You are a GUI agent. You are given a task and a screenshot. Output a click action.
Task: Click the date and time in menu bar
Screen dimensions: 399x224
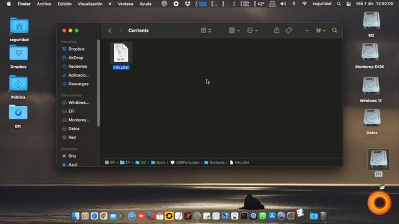point(375,4)
